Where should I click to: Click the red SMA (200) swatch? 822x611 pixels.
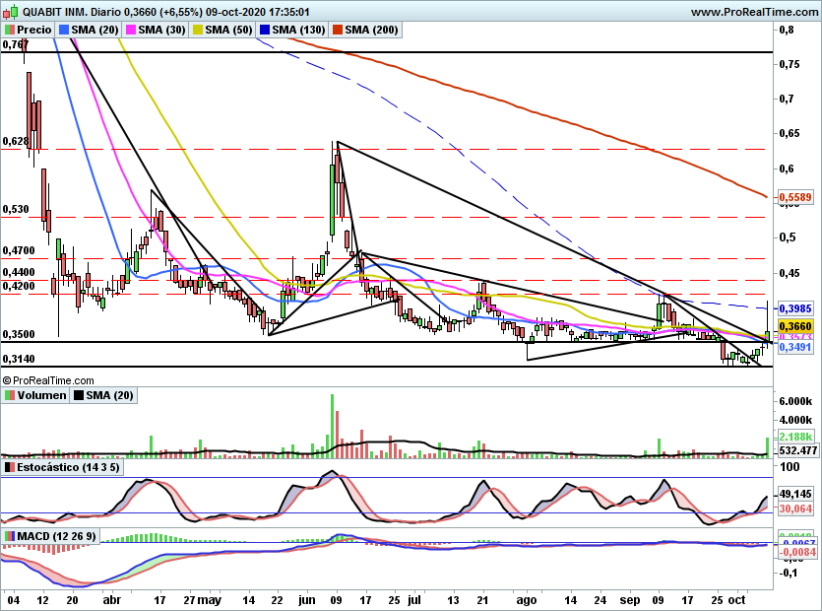[x=338, y=30]
